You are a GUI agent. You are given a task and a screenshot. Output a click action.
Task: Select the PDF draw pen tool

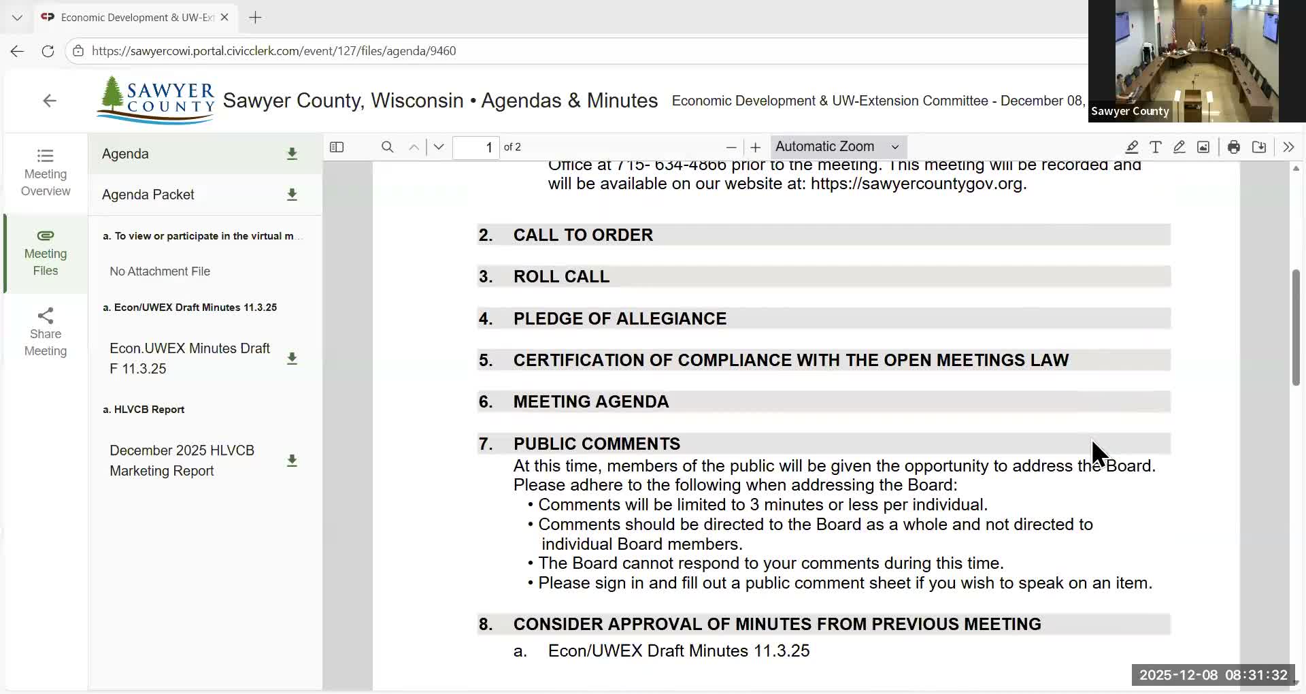tap(1179, 147)
